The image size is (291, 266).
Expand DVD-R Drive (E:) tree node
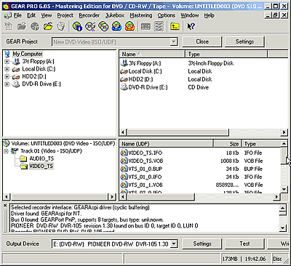7,84
